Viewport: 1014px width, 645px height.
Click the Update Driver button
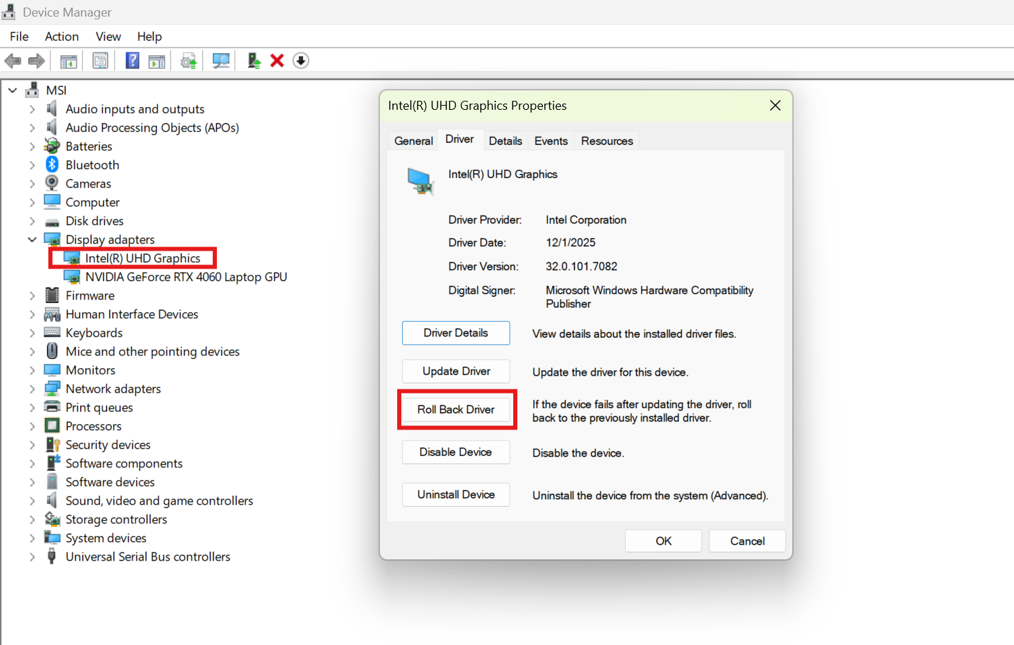[x=456, y=372]
